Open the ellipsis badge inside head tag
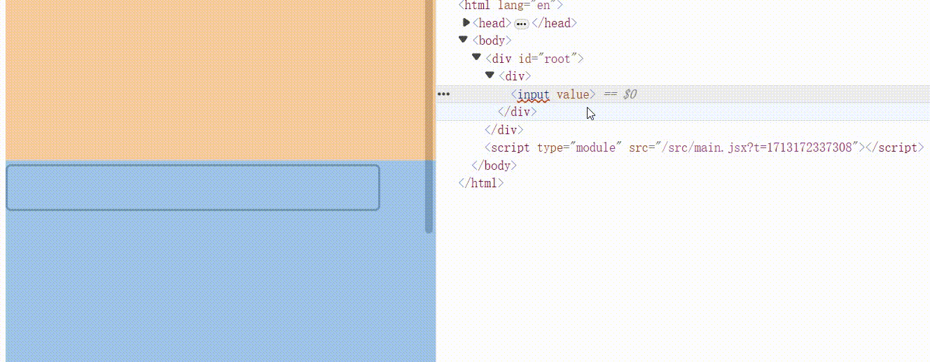The width and height of the screenshot is (930, 362). [521, 24]
